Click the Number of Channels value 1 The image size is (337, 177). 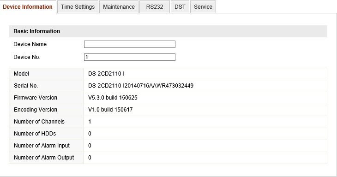point(90,122)
